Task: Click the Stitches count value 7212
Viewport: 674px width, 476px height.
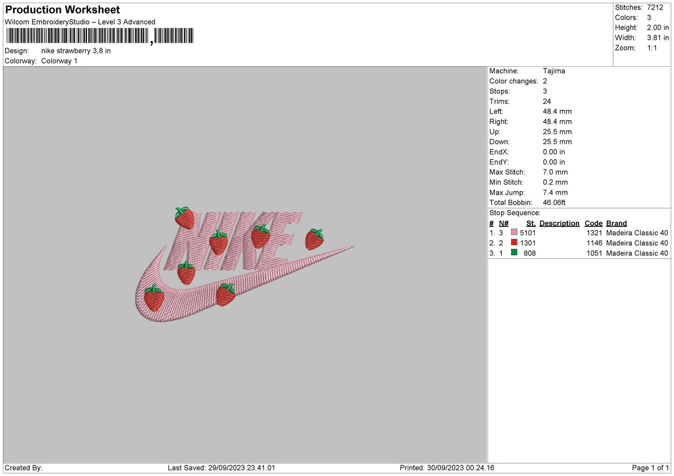Action: tap(655, 7)
